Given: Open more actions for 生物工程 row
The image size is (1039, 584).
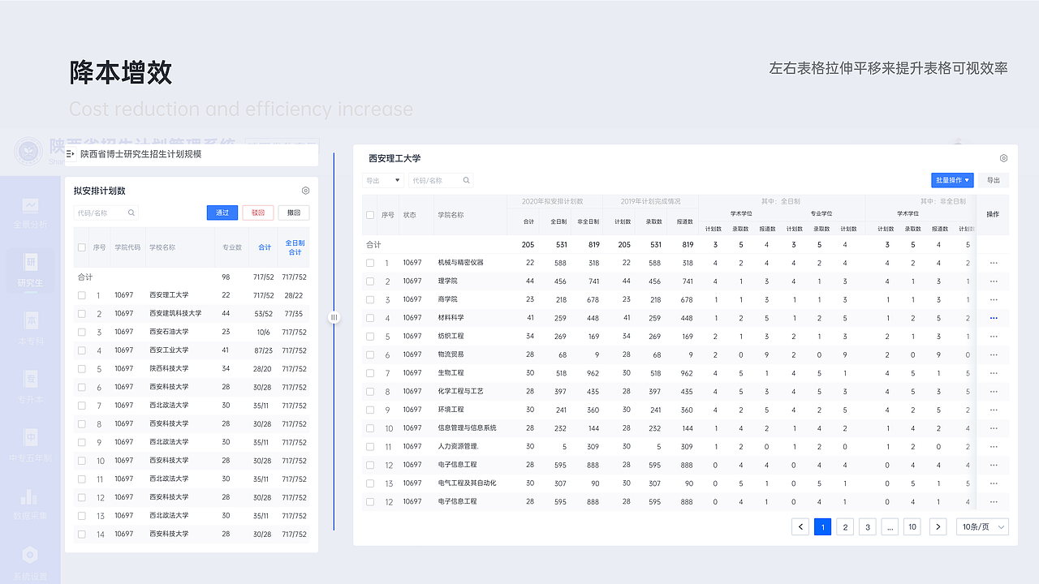Looking at the screenshot, I should click(994, 373).
